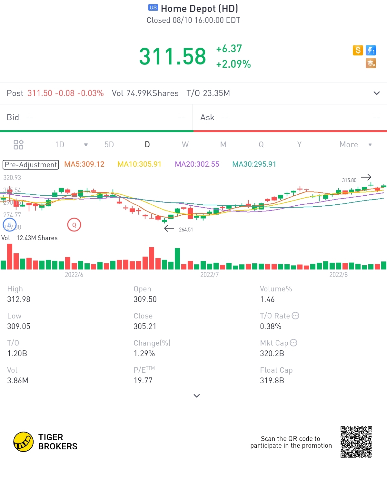Tap the US market flag badge

tap(153, 8)
